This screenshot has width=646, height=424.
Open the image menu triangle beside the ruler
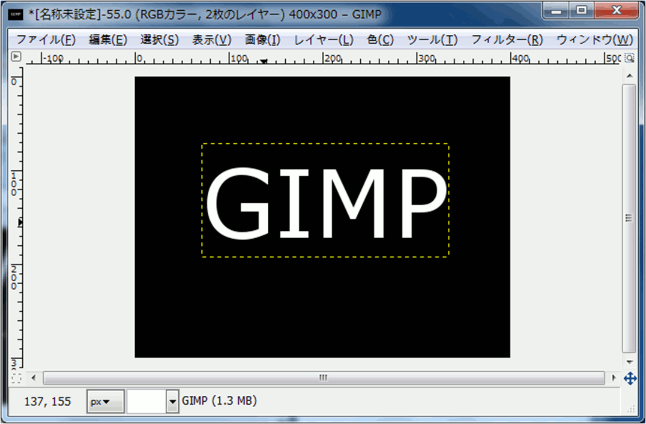click(x=16, y=58)
